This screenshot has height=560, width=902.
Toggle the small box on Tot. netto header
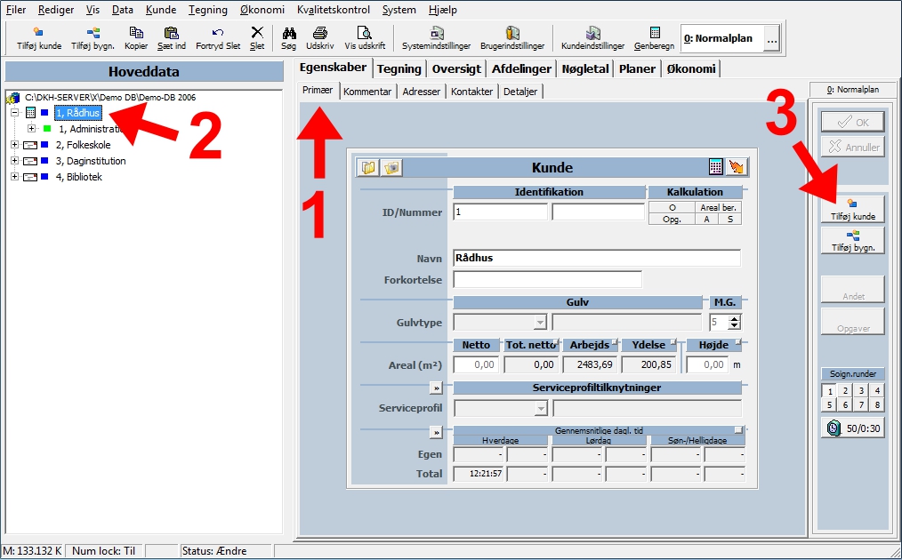pyautogui.click(x=556, y=341)
